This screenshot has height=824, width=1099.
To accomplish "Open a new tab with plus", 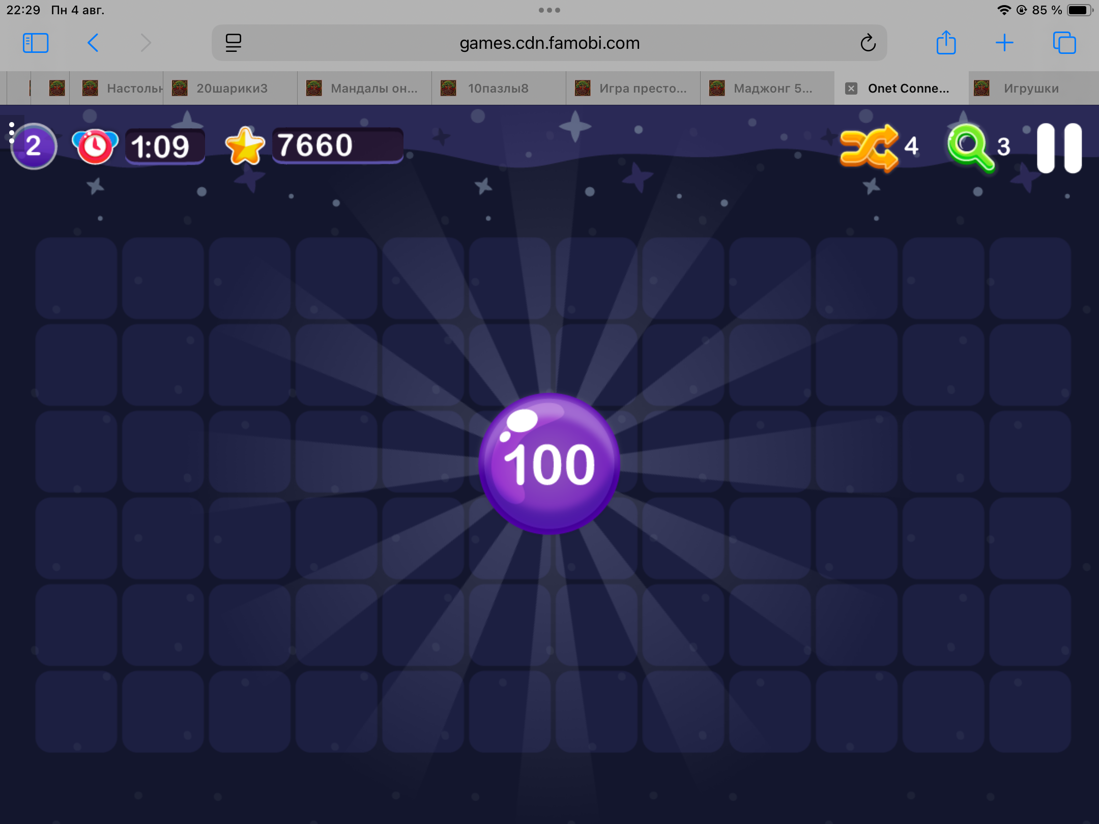I will pyautogui.click(x=1004, y=43).
